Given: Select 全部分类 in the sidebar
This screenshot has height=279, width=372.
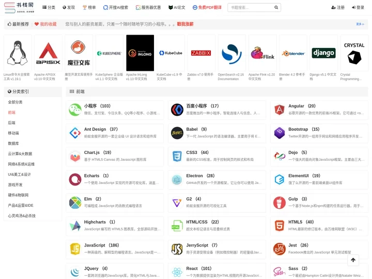Looking at the screenshot, I should pos(15,102).
